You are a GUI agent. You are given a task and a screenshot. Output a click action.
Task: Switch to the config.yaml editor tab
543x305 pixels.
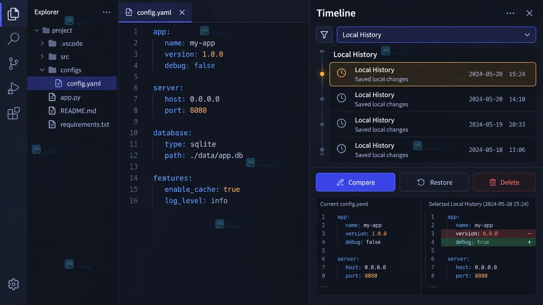(155, 13)
